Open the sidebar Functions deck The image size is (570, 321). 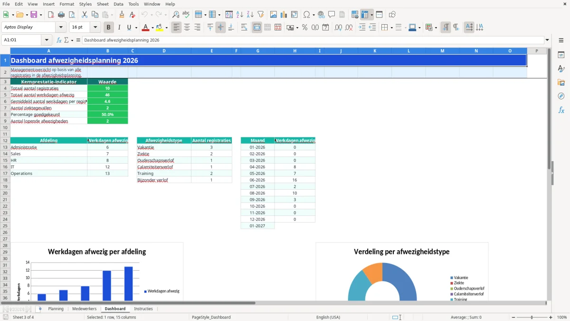(561, 110)
